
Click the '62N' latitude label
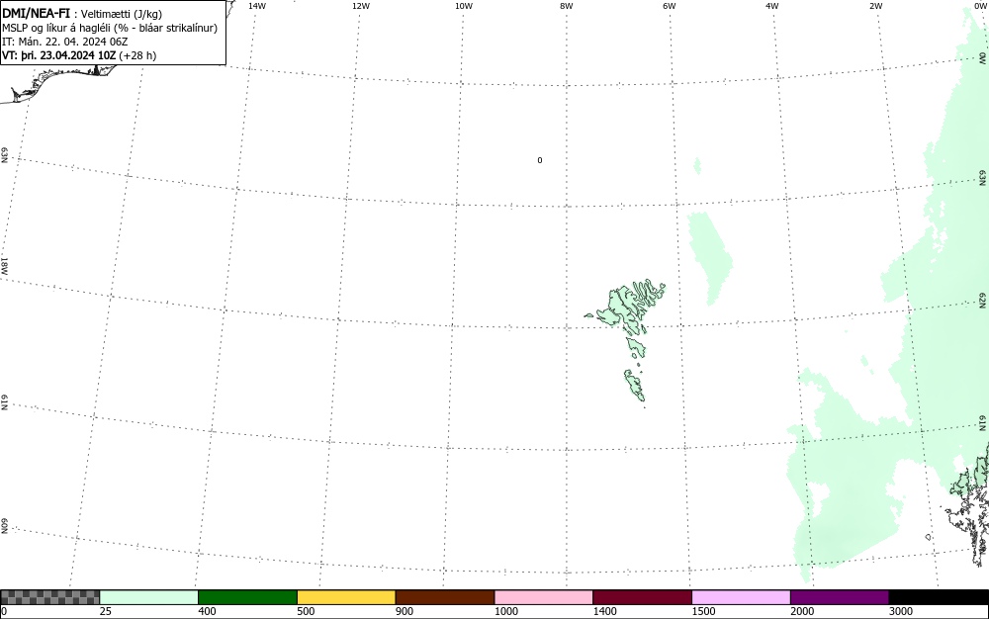(983, 302)
